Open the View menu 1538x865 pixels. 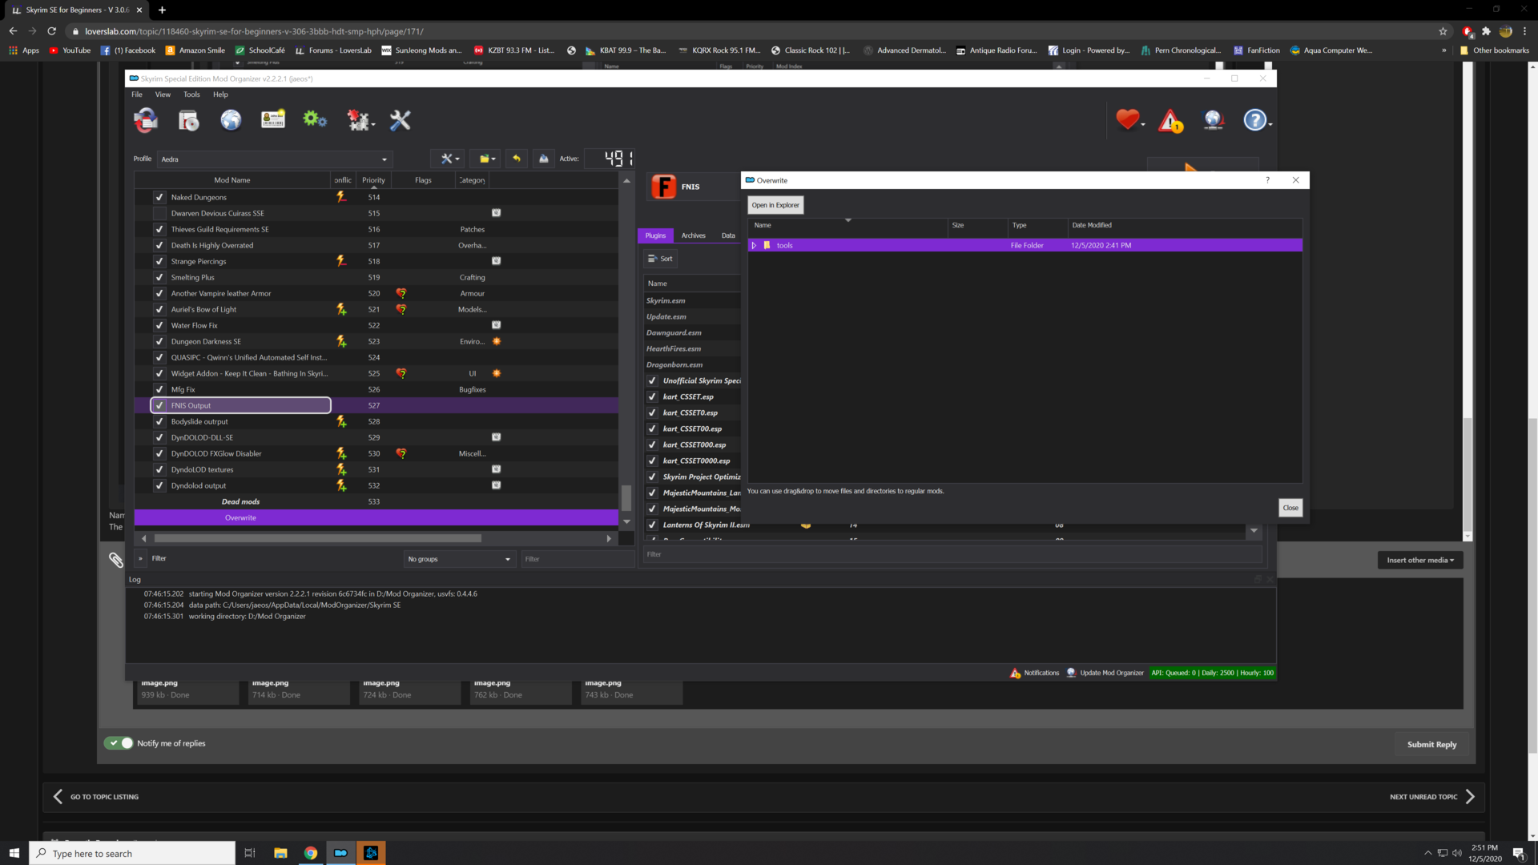tap(163, 95)
